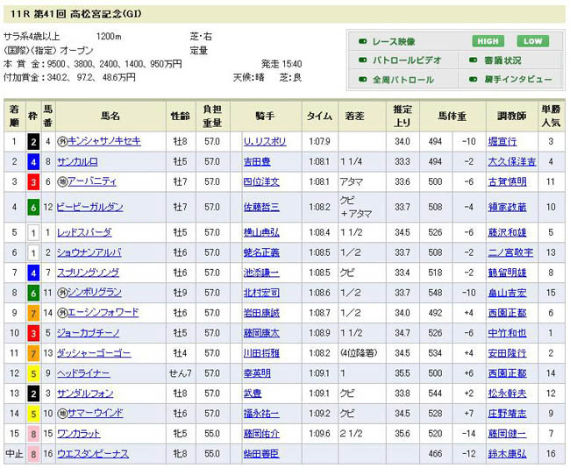Play the HIGH quality race video

pos(489,41)
